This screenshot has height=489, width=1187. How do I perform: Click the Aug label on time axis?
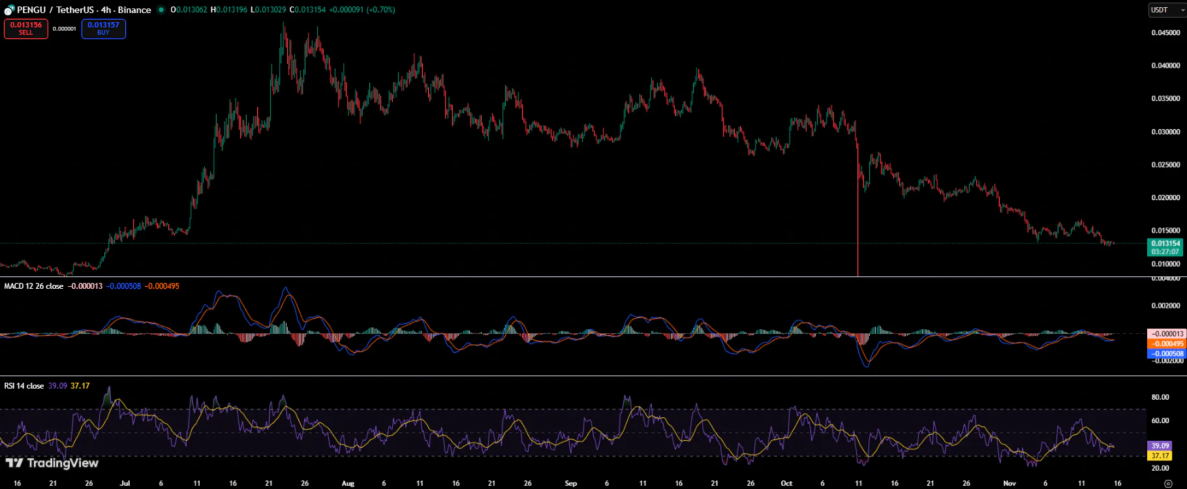click(348, 483)
